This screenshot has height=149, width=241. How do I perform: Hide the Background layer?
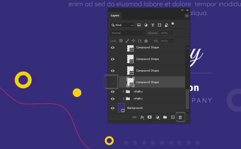tap(113, 108)
